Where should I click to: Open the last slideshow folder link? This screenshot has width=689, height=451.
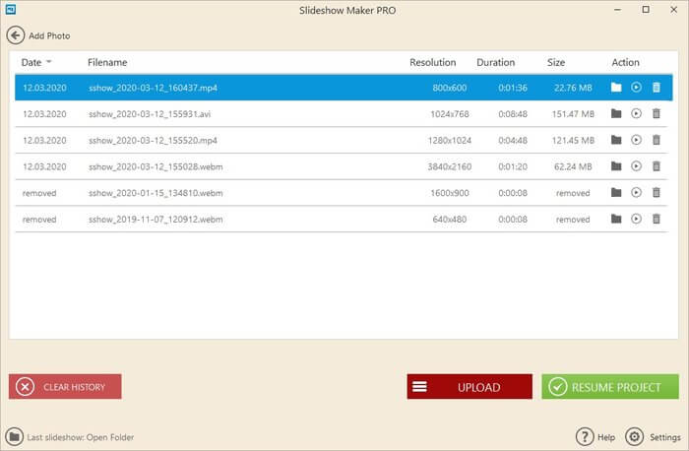[80, 437]
